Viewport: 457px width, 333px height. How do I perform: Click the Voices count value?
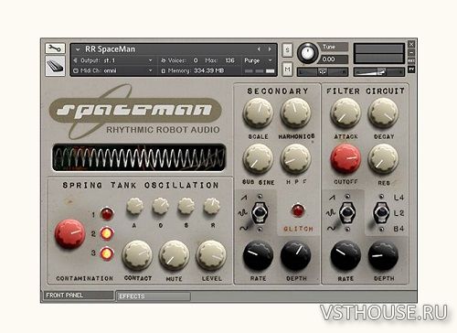196,60
